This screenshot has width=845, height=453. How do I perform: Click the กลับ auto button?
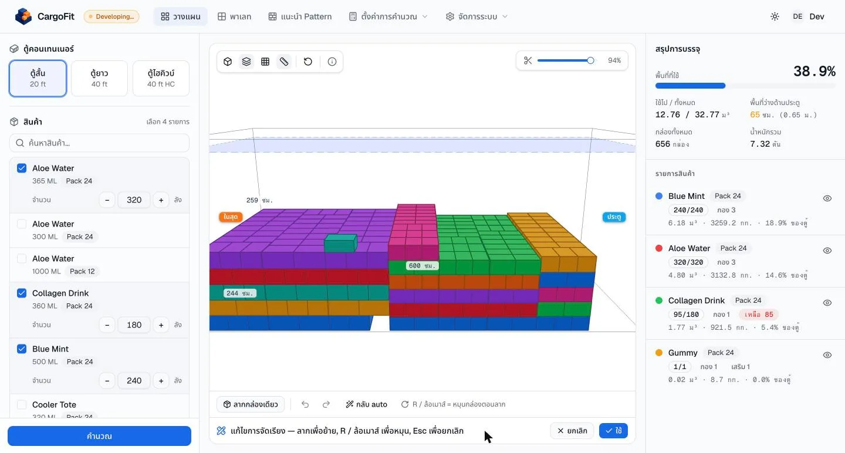[366, 404]
